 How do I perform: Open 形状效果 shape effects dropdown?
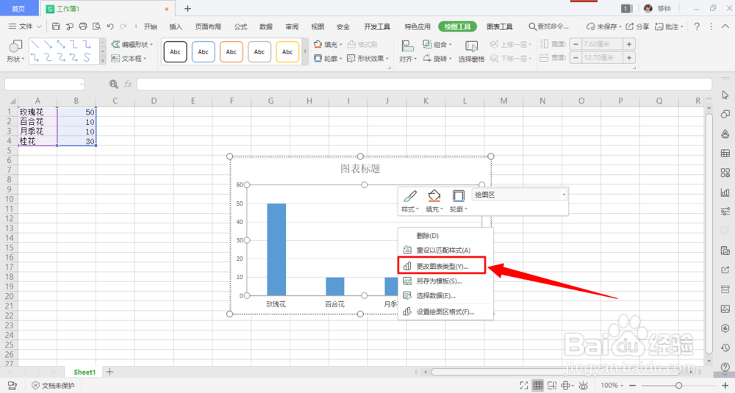[368, 59]
